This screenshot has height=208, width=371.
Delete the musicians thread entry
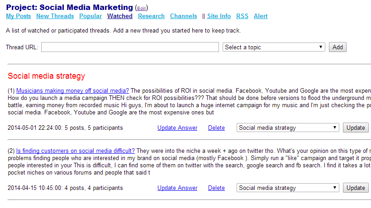click(216, 128)
